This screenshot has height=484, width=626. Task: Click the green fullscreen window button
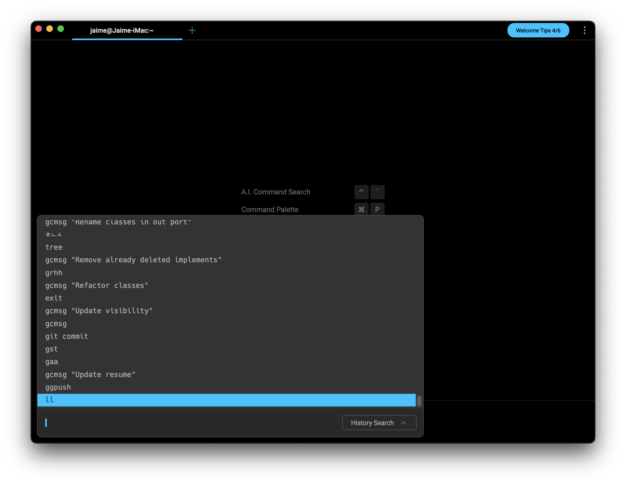click(x=61, y=29)
